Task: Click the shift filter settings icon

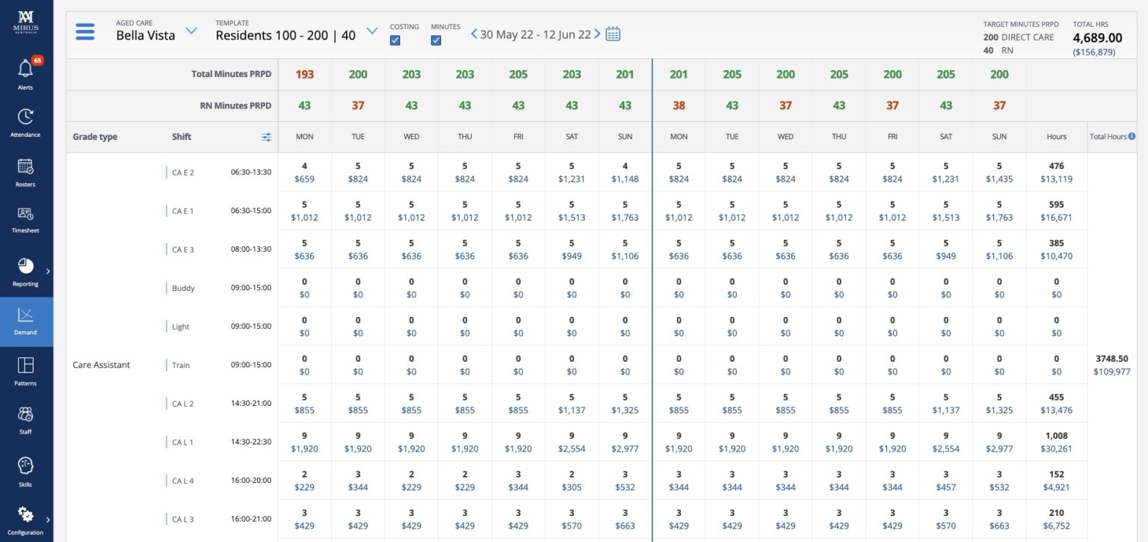Action: [267, 137]
